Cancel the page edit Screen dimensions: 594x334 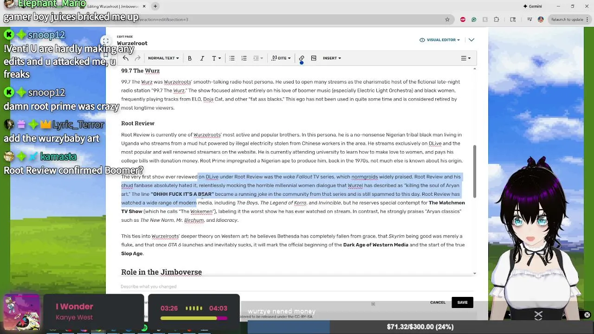(438, 302)
